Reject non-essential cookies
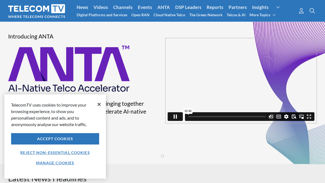The width and height of the screenshot is (325, 183). coord(55,153)
